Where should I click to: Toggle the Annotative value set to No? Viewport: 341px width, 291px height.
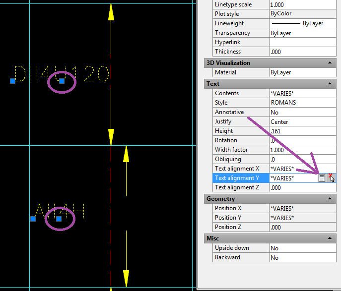[x=302, y=113]
